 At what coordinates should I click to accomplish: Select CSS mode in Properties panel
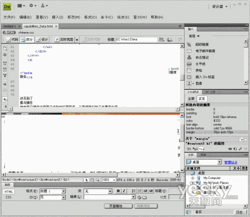(x=8, y=197)
